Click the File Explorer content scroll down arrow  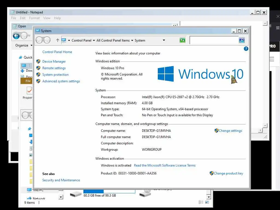tap(209, 197)
